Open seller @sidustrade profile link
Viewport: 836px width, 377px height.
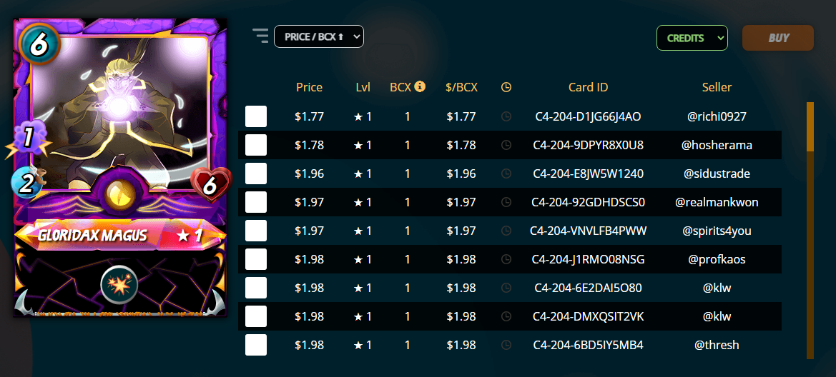tap(717, 174)
